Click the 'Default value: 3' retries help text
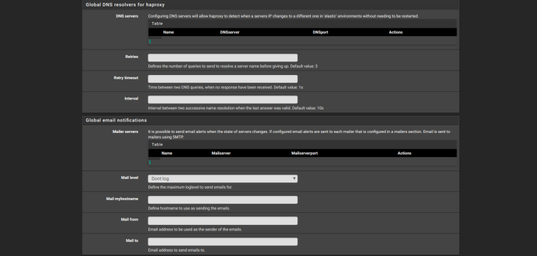Viewport: 537px width, 256px height. pyautogui.click(x=304, y=66)
